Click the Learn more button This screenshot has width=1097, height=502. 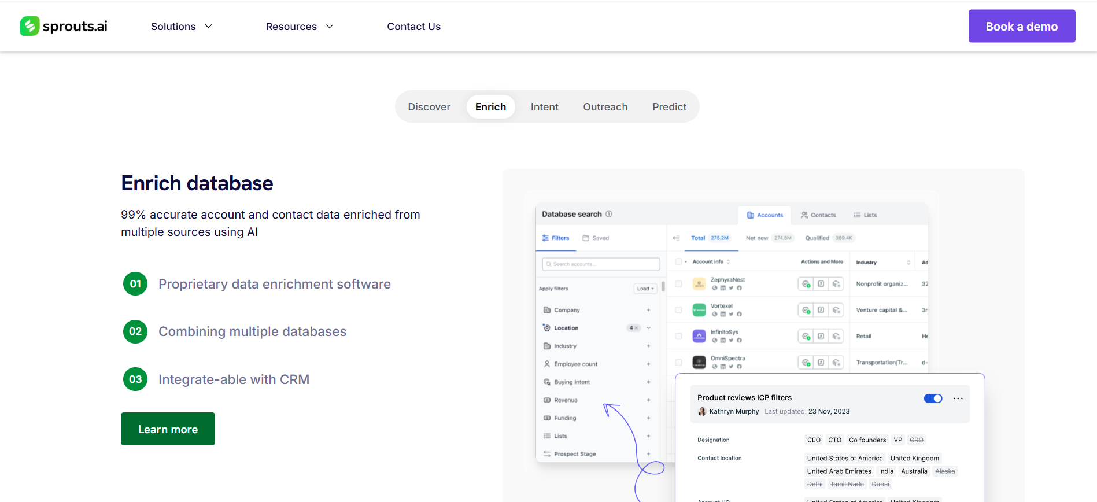(x=168, y=429)
